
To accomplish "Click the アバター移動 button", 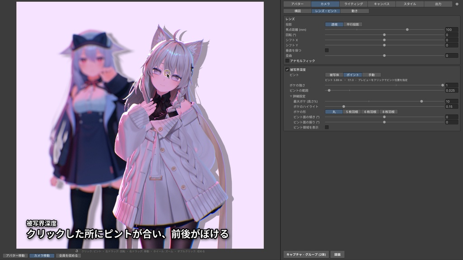I will pos(15,255).
